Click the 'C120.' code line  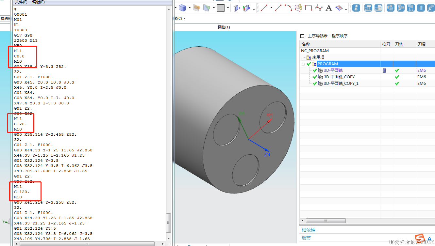pos(21,124)
